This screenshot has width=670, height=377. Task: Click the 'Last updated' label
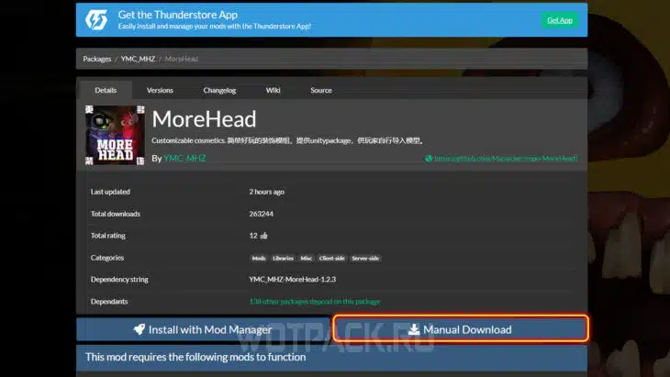pos(110,192)
